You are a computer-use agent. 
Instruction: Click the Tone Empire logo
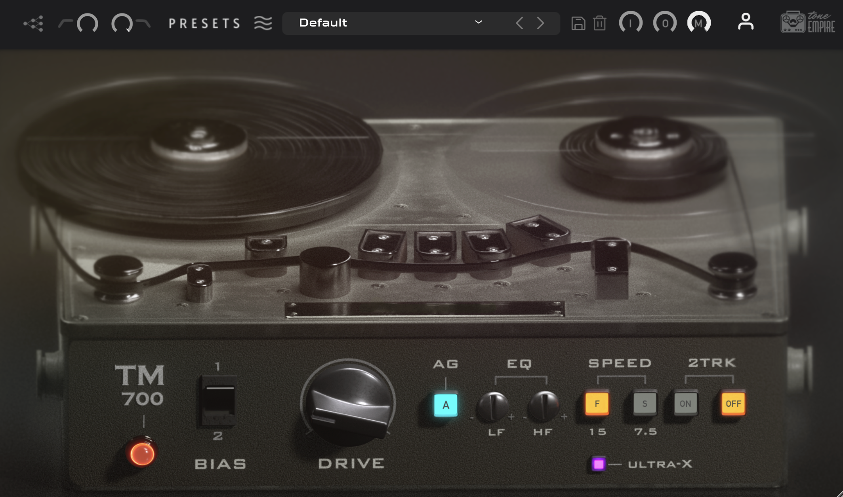[x=808, y=22]
